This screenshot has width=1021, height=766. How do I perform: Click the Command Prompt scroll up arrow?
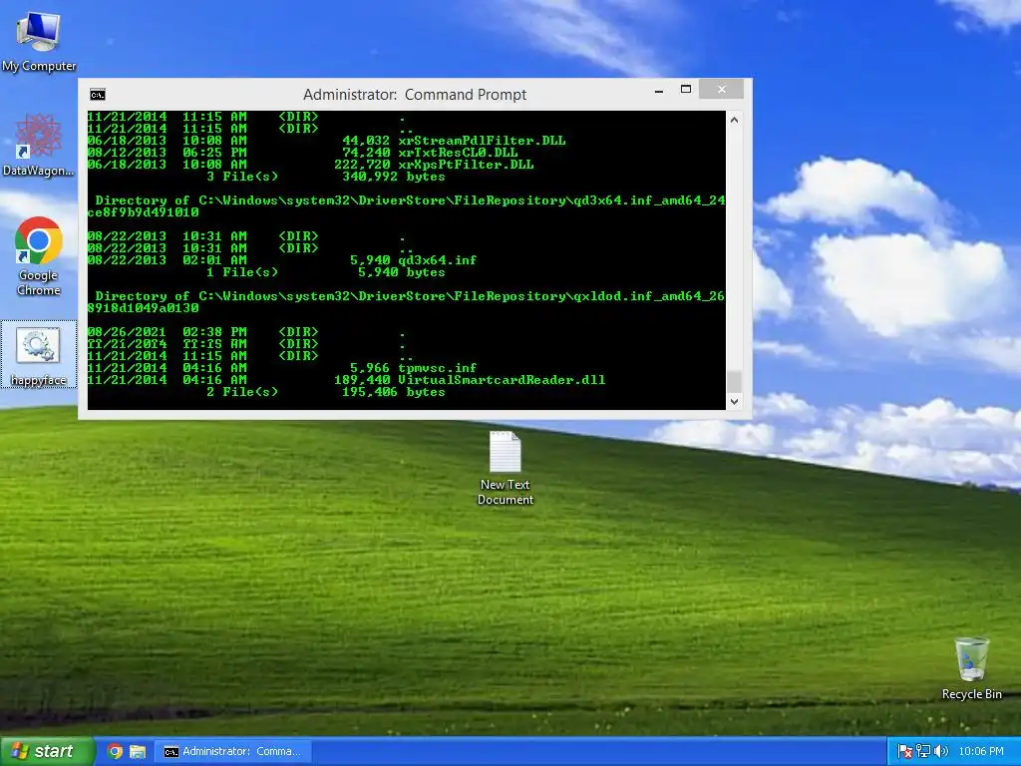point(735,120)
